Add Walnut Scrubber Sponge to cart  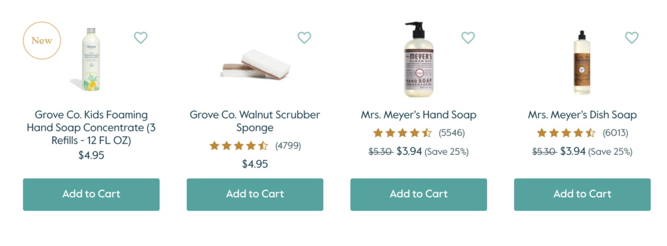point(255,194)
